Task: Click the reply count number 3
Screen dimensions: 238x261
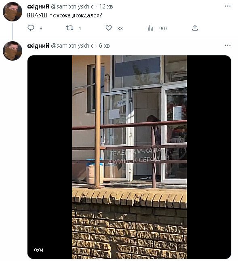Action: tap(41, 29)
